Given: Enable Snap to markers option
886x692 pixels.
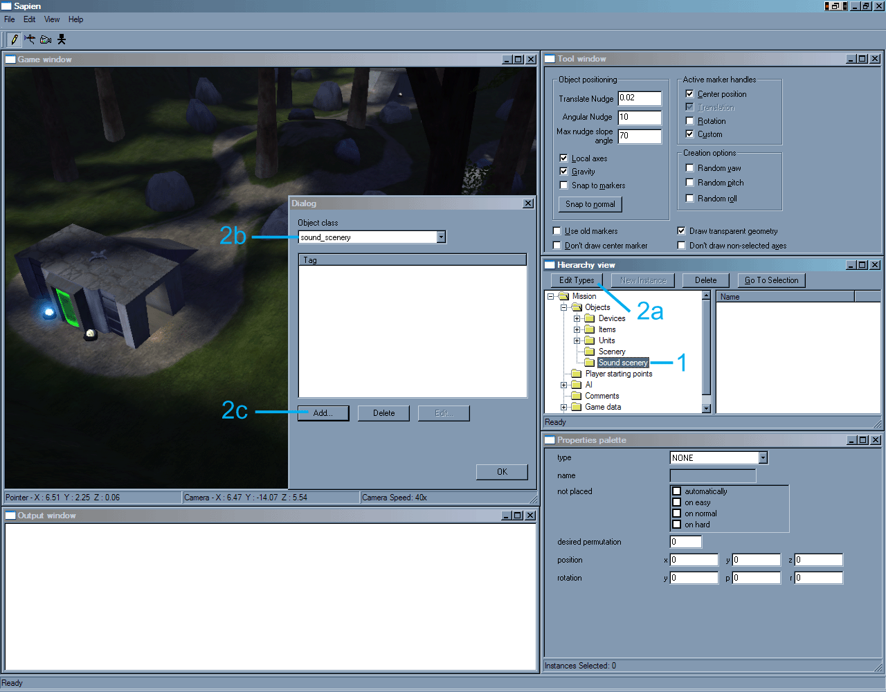Looking at the screenshot, I should [x=563, y=185].
